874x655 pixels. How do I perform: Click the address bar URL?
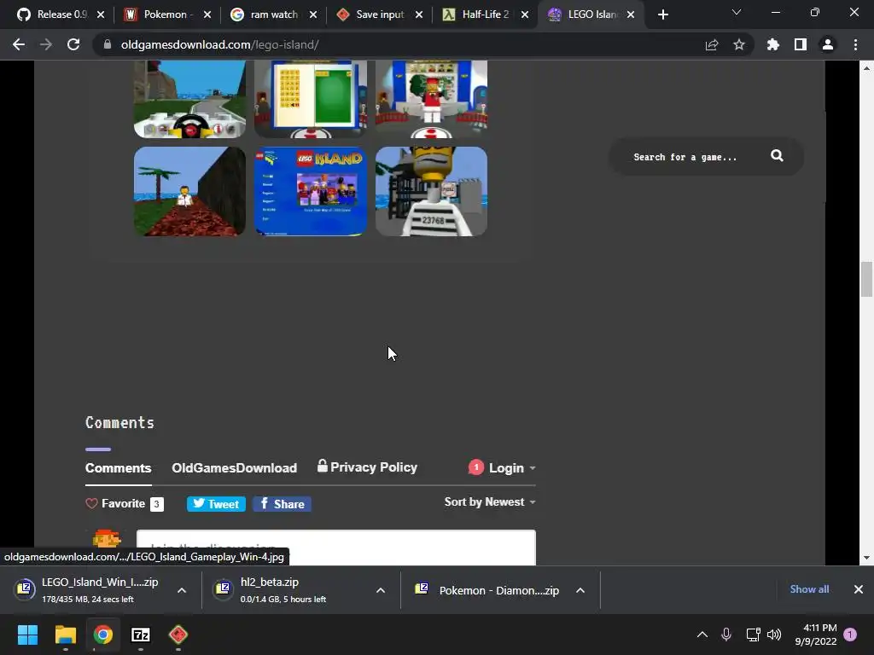click(x=219, y=44)
